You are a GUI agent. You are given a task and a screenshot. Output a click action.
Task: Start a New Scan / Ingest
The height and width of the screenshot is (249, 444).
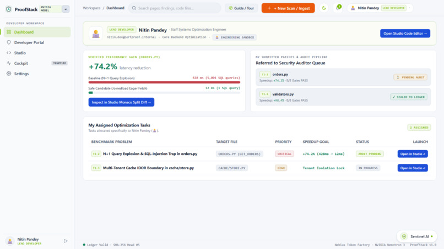pos(288,8)
